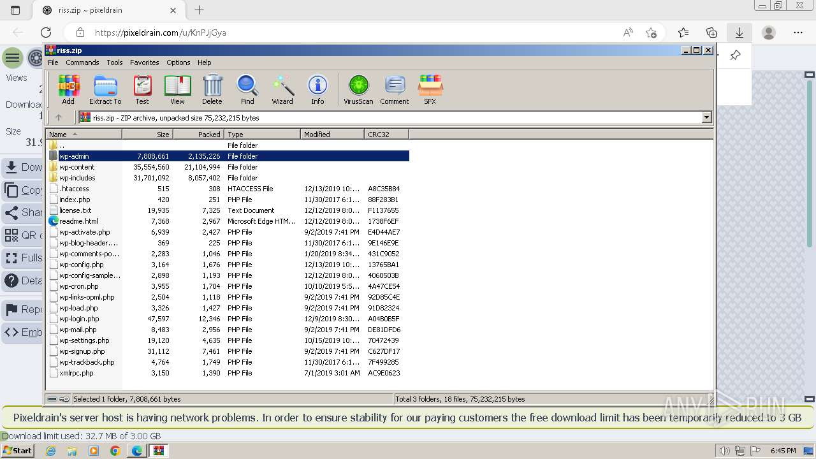Open the Help menu
The image size is (816, 459).
tap(205, 62)
